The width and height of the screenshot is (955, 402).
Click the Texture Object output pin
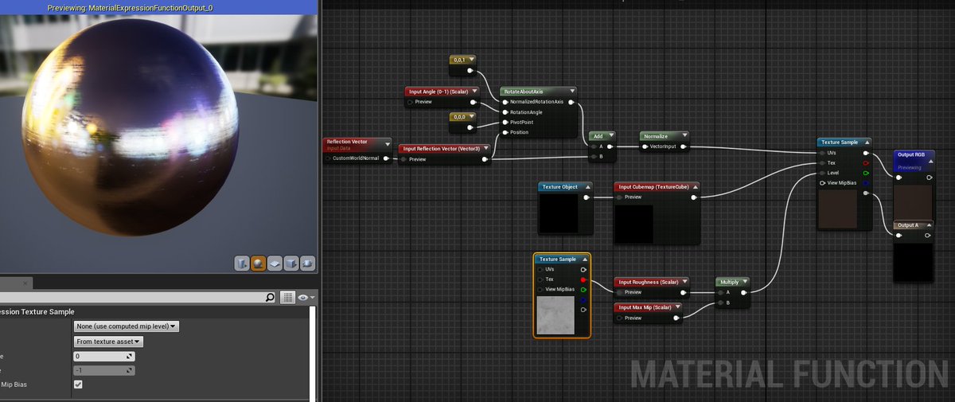pyautogui.click(x=587, y=197)
